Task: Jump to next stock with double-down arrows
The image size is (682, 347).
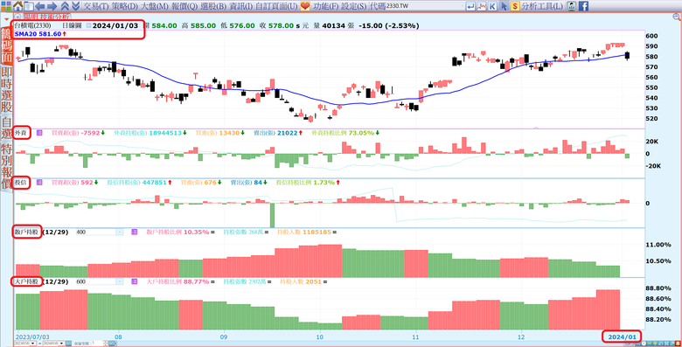Action: pos(75,6)
